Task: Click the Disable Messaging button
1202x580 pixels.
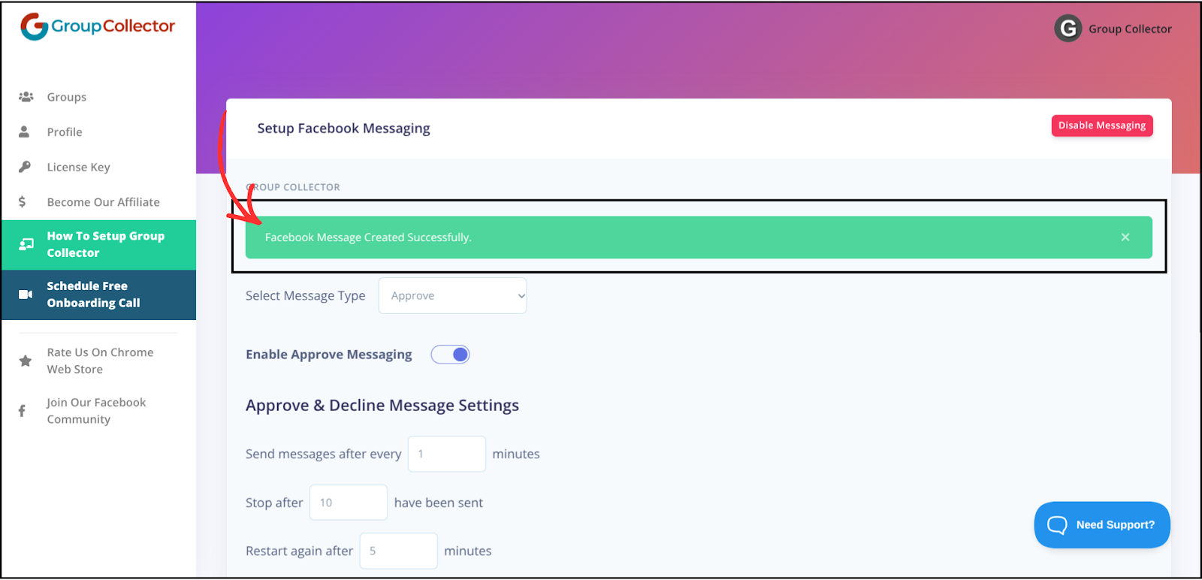Action: click(1102, 125)
